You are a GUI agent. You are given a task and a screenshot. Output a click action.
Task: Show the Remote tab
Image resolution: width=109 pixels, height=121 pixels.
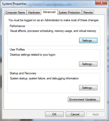[x=88, y=13]
